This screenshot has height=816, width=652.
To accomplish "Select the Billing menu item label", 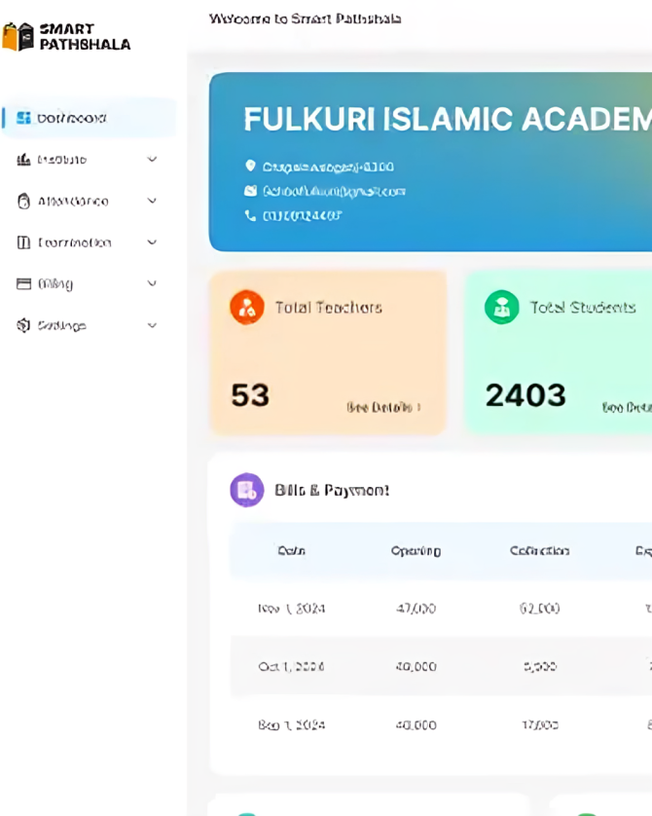I will (55, 284).
